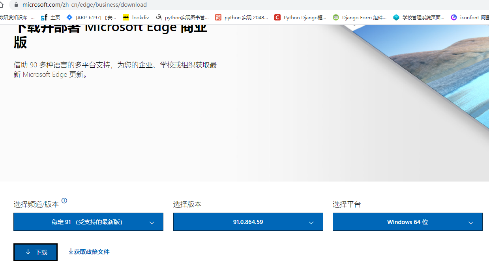Click the blue cube icon on the 学校管理系统页面 bookmark

point(395,17)
